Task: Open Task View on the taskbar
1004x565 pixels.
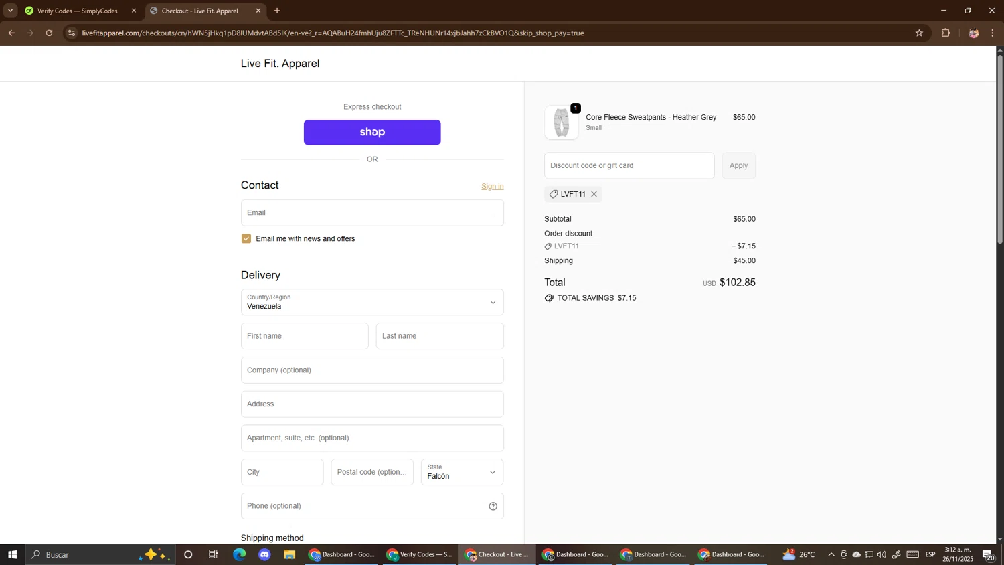Action: [214, 554]
